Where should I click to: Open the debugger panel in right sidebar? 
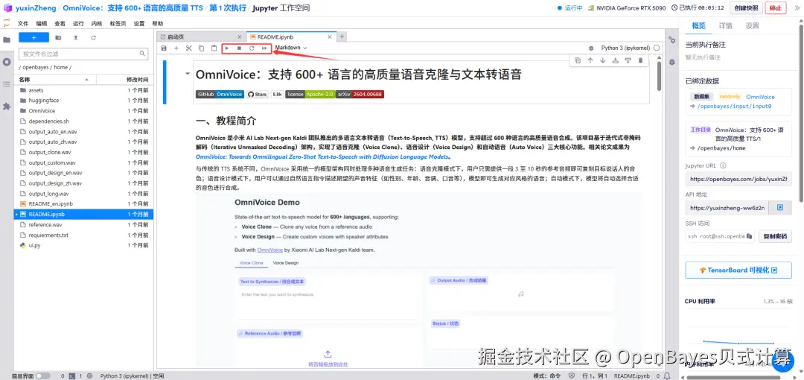671,62
